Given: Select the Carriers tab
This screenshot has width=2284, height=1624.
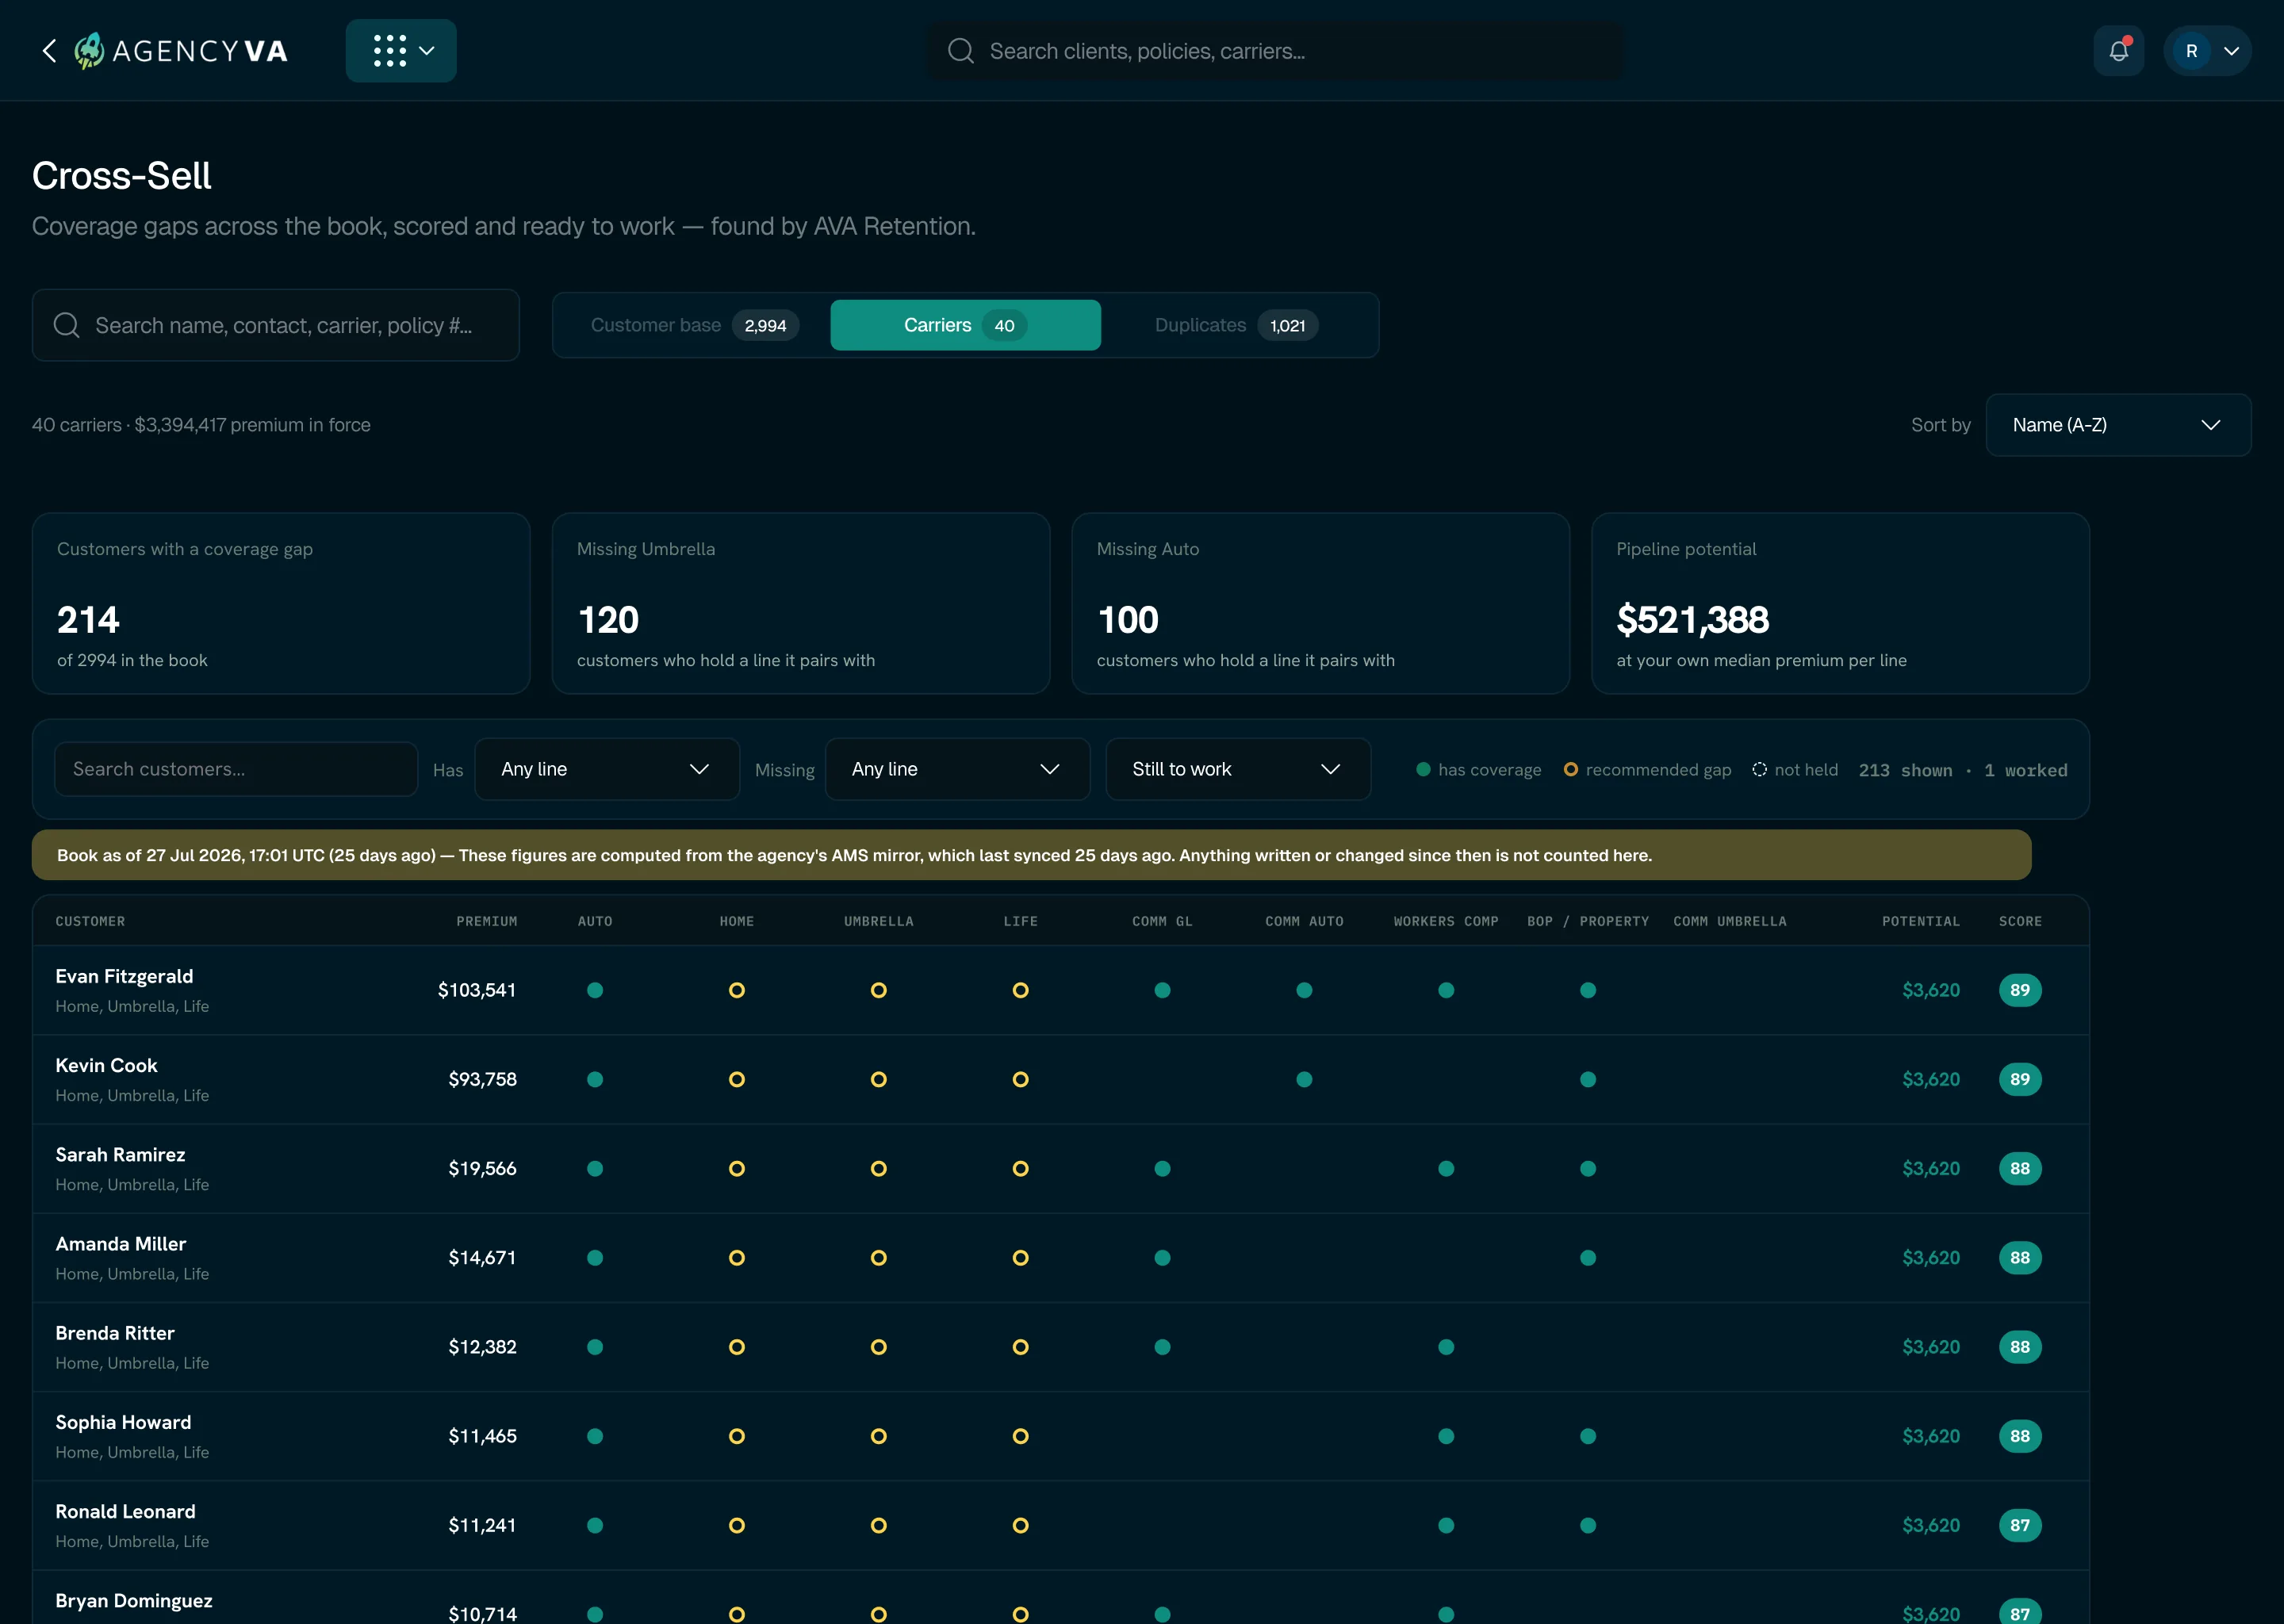Looking at the screenshot, I should 965,325.
